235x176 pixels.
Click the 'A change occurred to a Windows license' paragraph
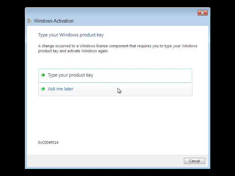(x=118, y=48)
